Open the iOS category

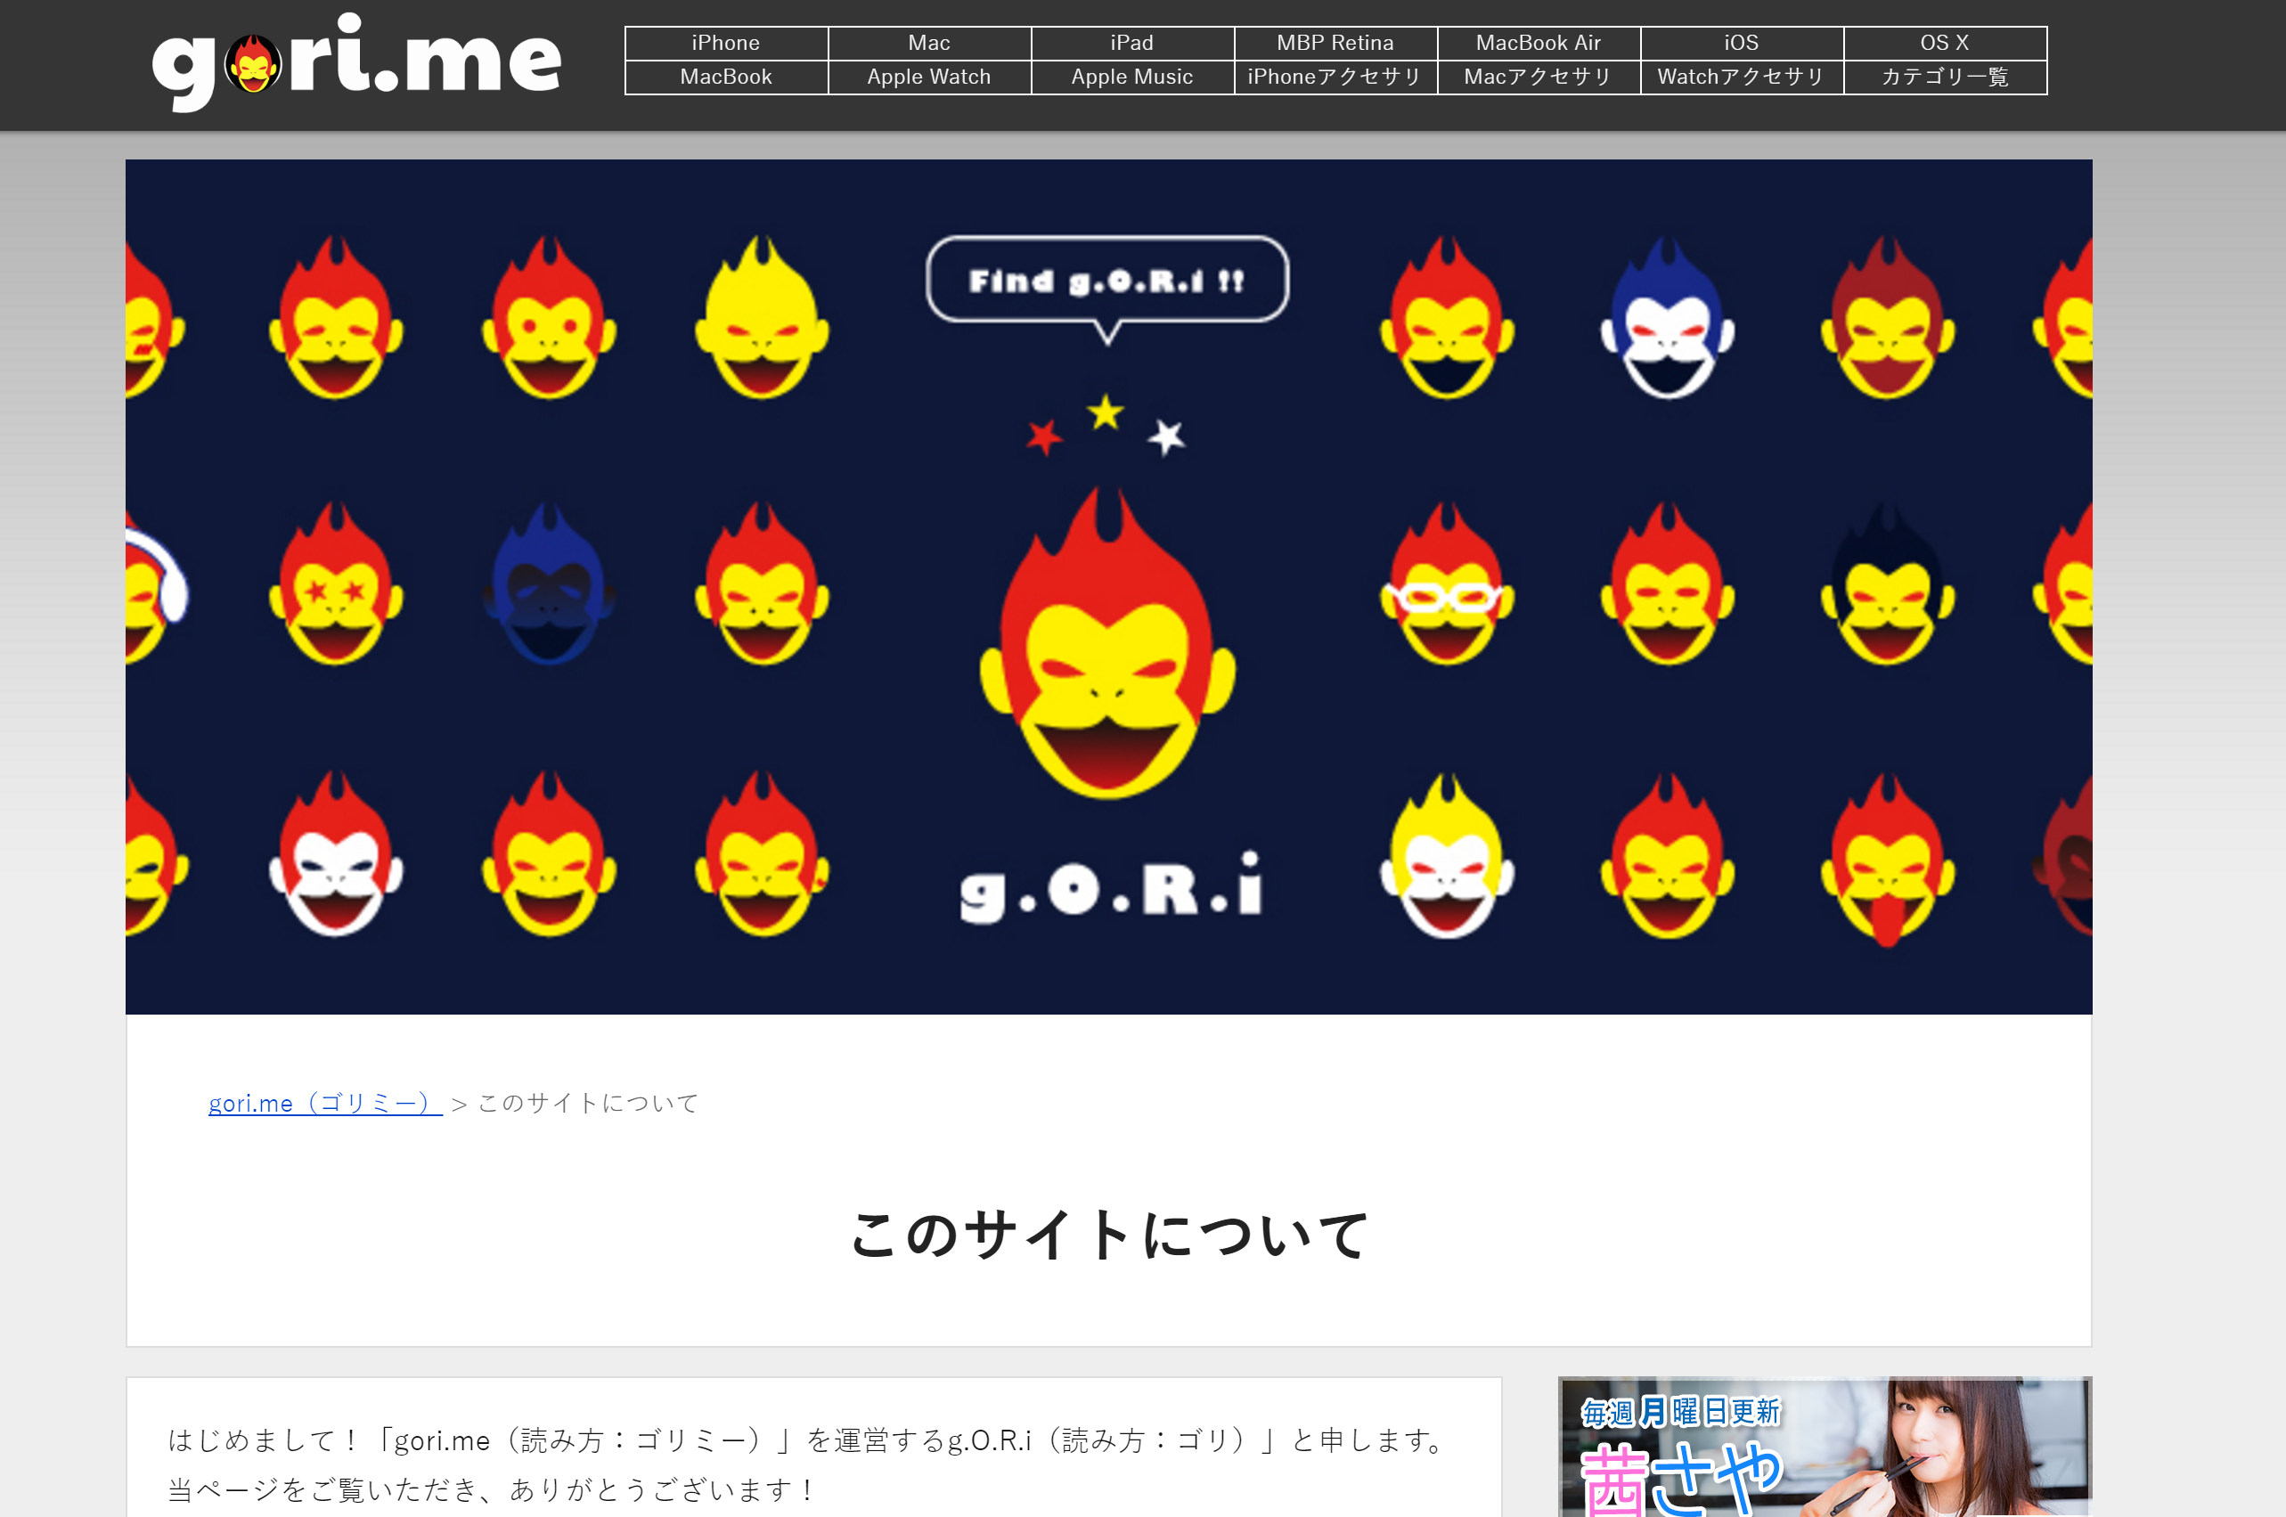pos(1742,44)
